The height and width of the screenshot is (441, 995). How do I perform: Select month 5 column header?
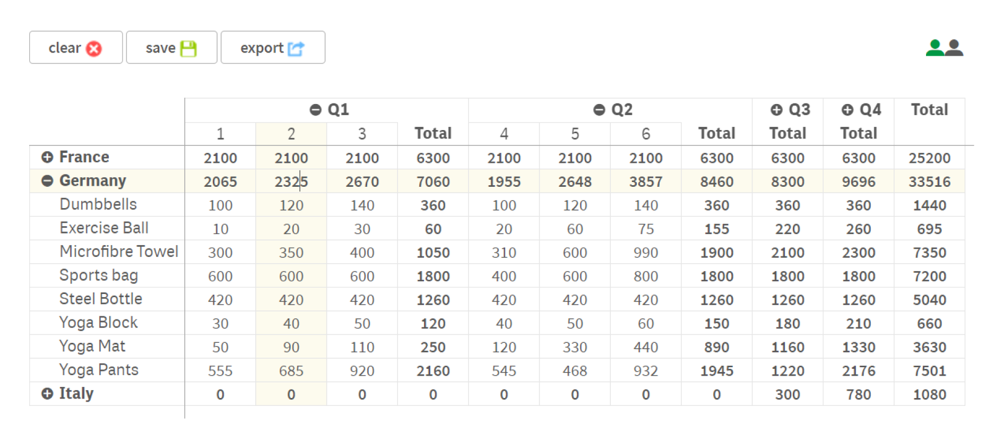(x=575, y=134)
